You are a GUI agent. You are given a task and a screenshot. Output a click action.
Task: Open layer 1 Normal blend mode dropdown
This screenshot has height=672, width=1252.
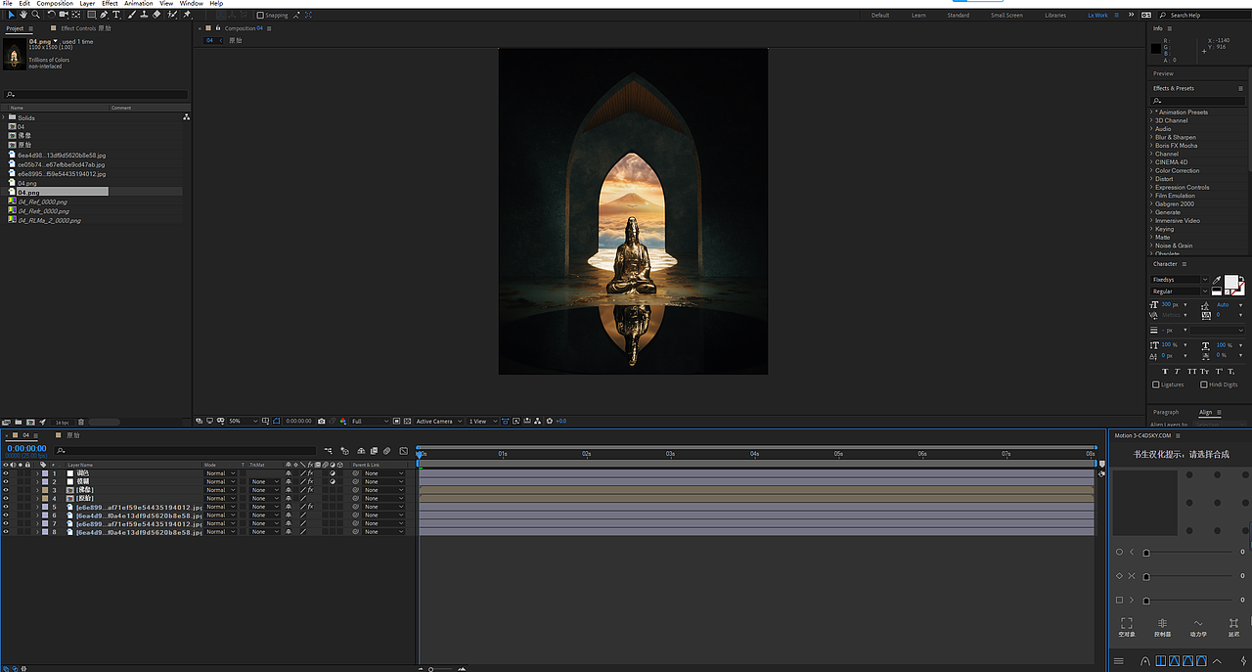tap(220, 473)
